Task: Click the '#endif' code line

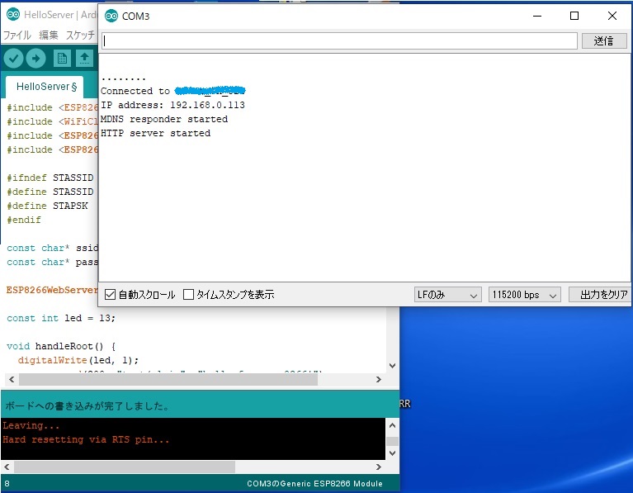Action: pyautogui.click(x=24, y=220)
